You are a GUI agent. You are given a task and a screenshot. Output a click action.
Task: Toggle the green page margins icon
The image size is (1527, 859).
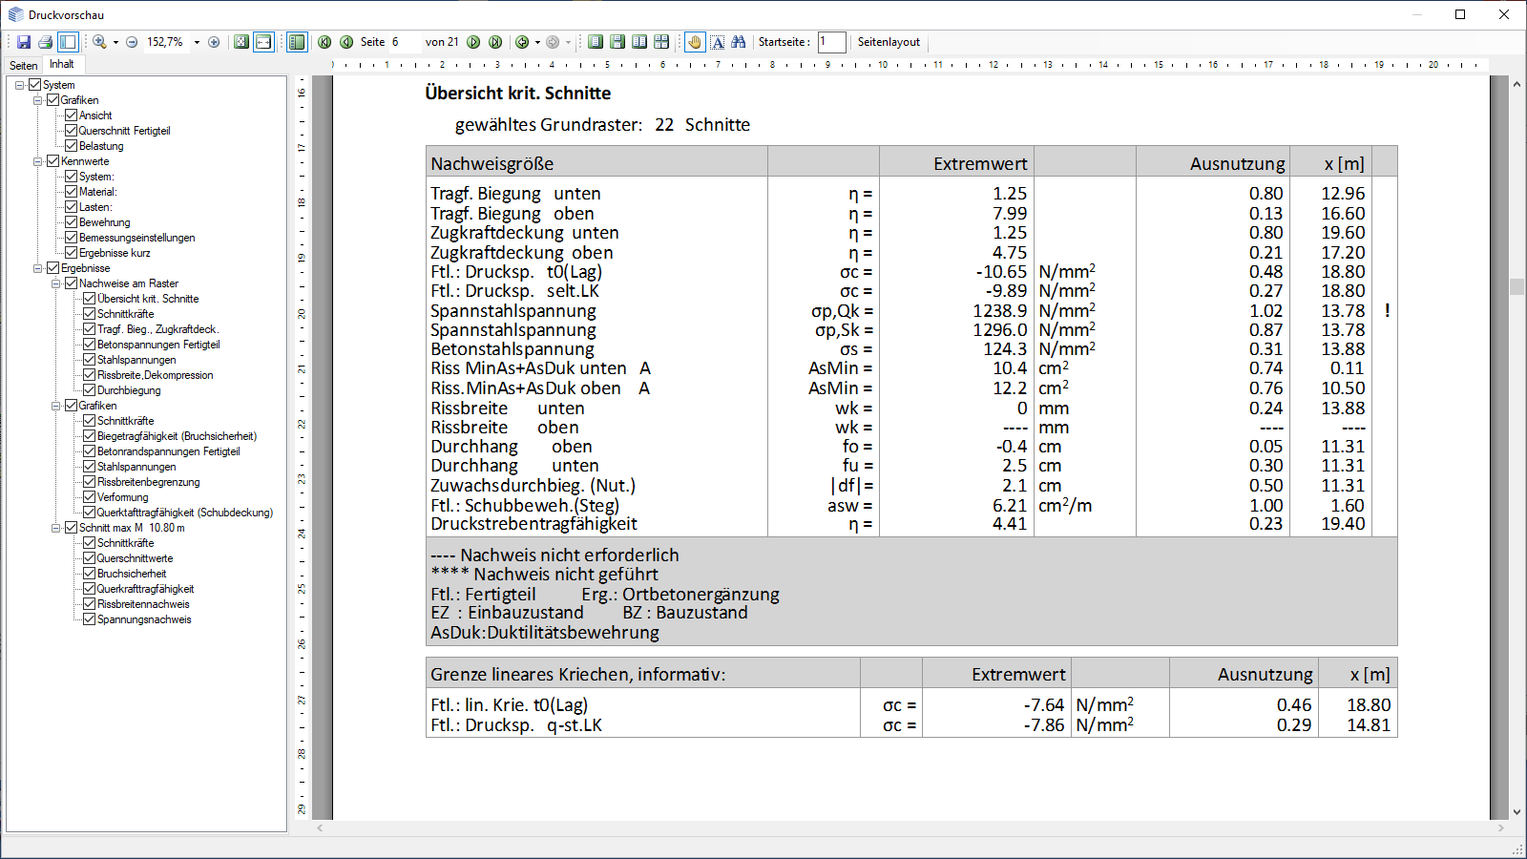point(297,42)
